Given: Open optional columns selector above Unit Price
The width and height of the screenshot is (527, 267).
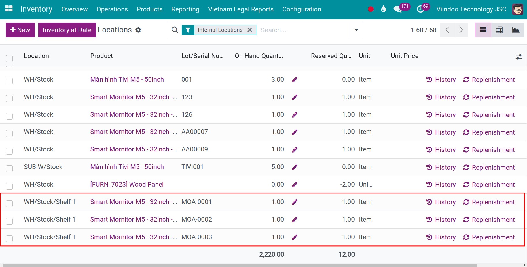Looking at the screenshot, I should point(519,57).
